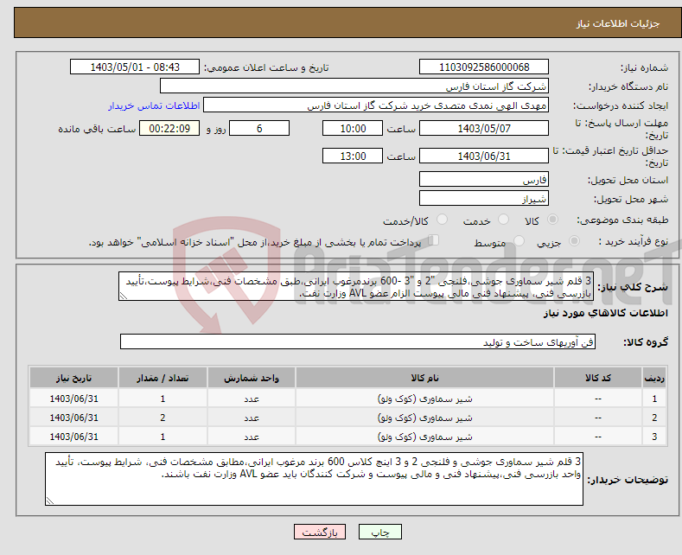Image resolution: width=682 pixels, height=555 pixels.
Task: Click the remaining days field showing 6
Action: [x=259, y=128]
